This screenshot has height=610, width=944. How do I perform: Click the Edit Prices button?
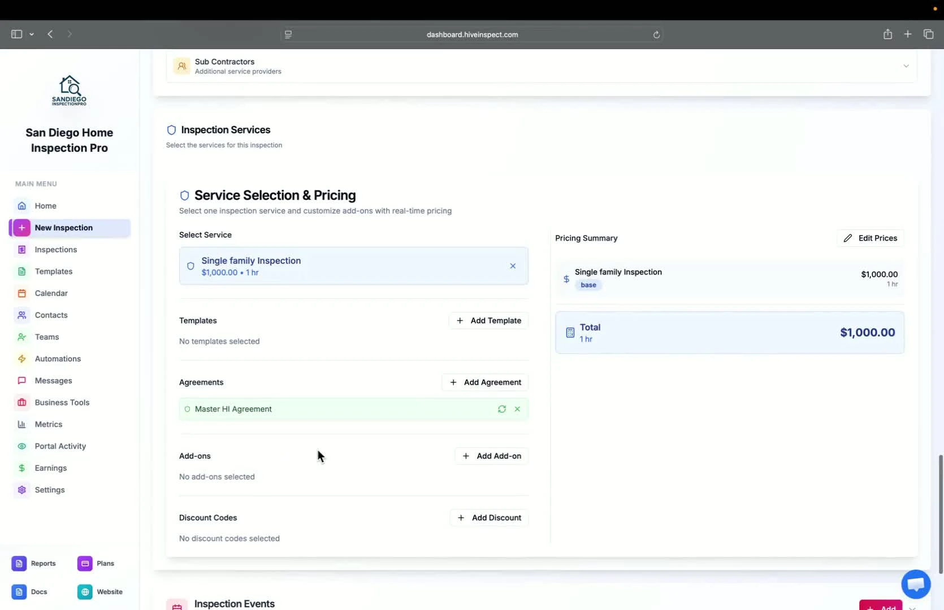tap(871, 238)
